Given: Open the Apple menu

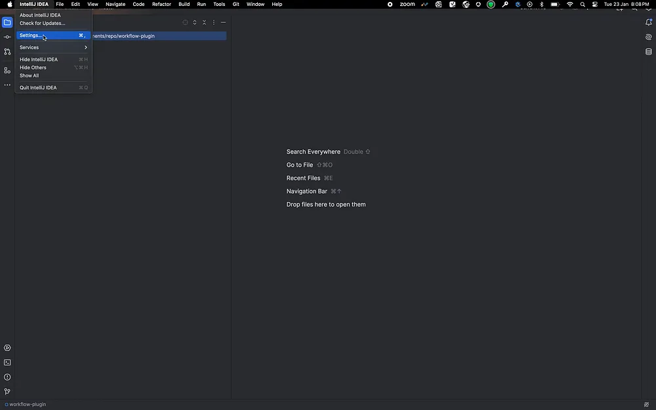Looking at the screenshot, I should [10, 4].
